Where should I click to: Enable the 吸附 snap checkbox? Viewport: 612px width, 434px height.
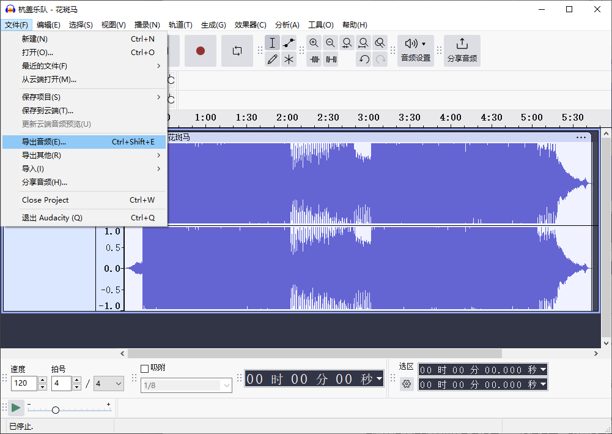(145, 369)
